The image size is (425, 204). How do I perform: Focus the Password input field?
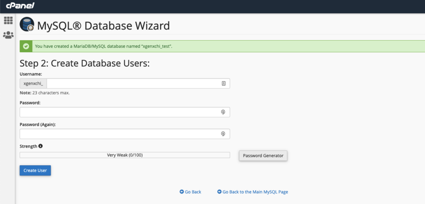coord(120,112)
